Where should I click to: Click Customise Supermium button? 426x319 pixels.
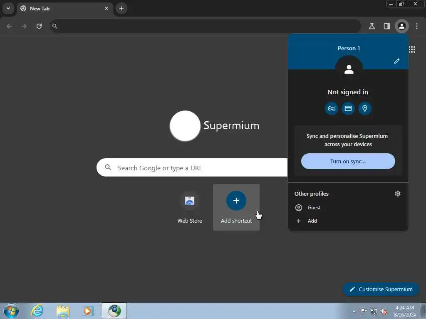(381, 289)
